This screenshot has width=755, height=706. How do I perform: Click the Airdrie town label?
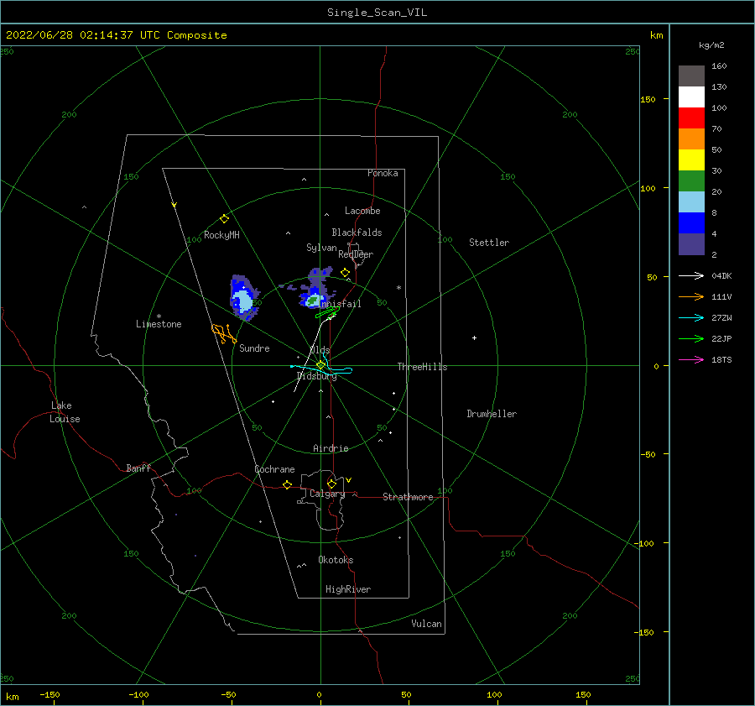[x=331, y=448]
